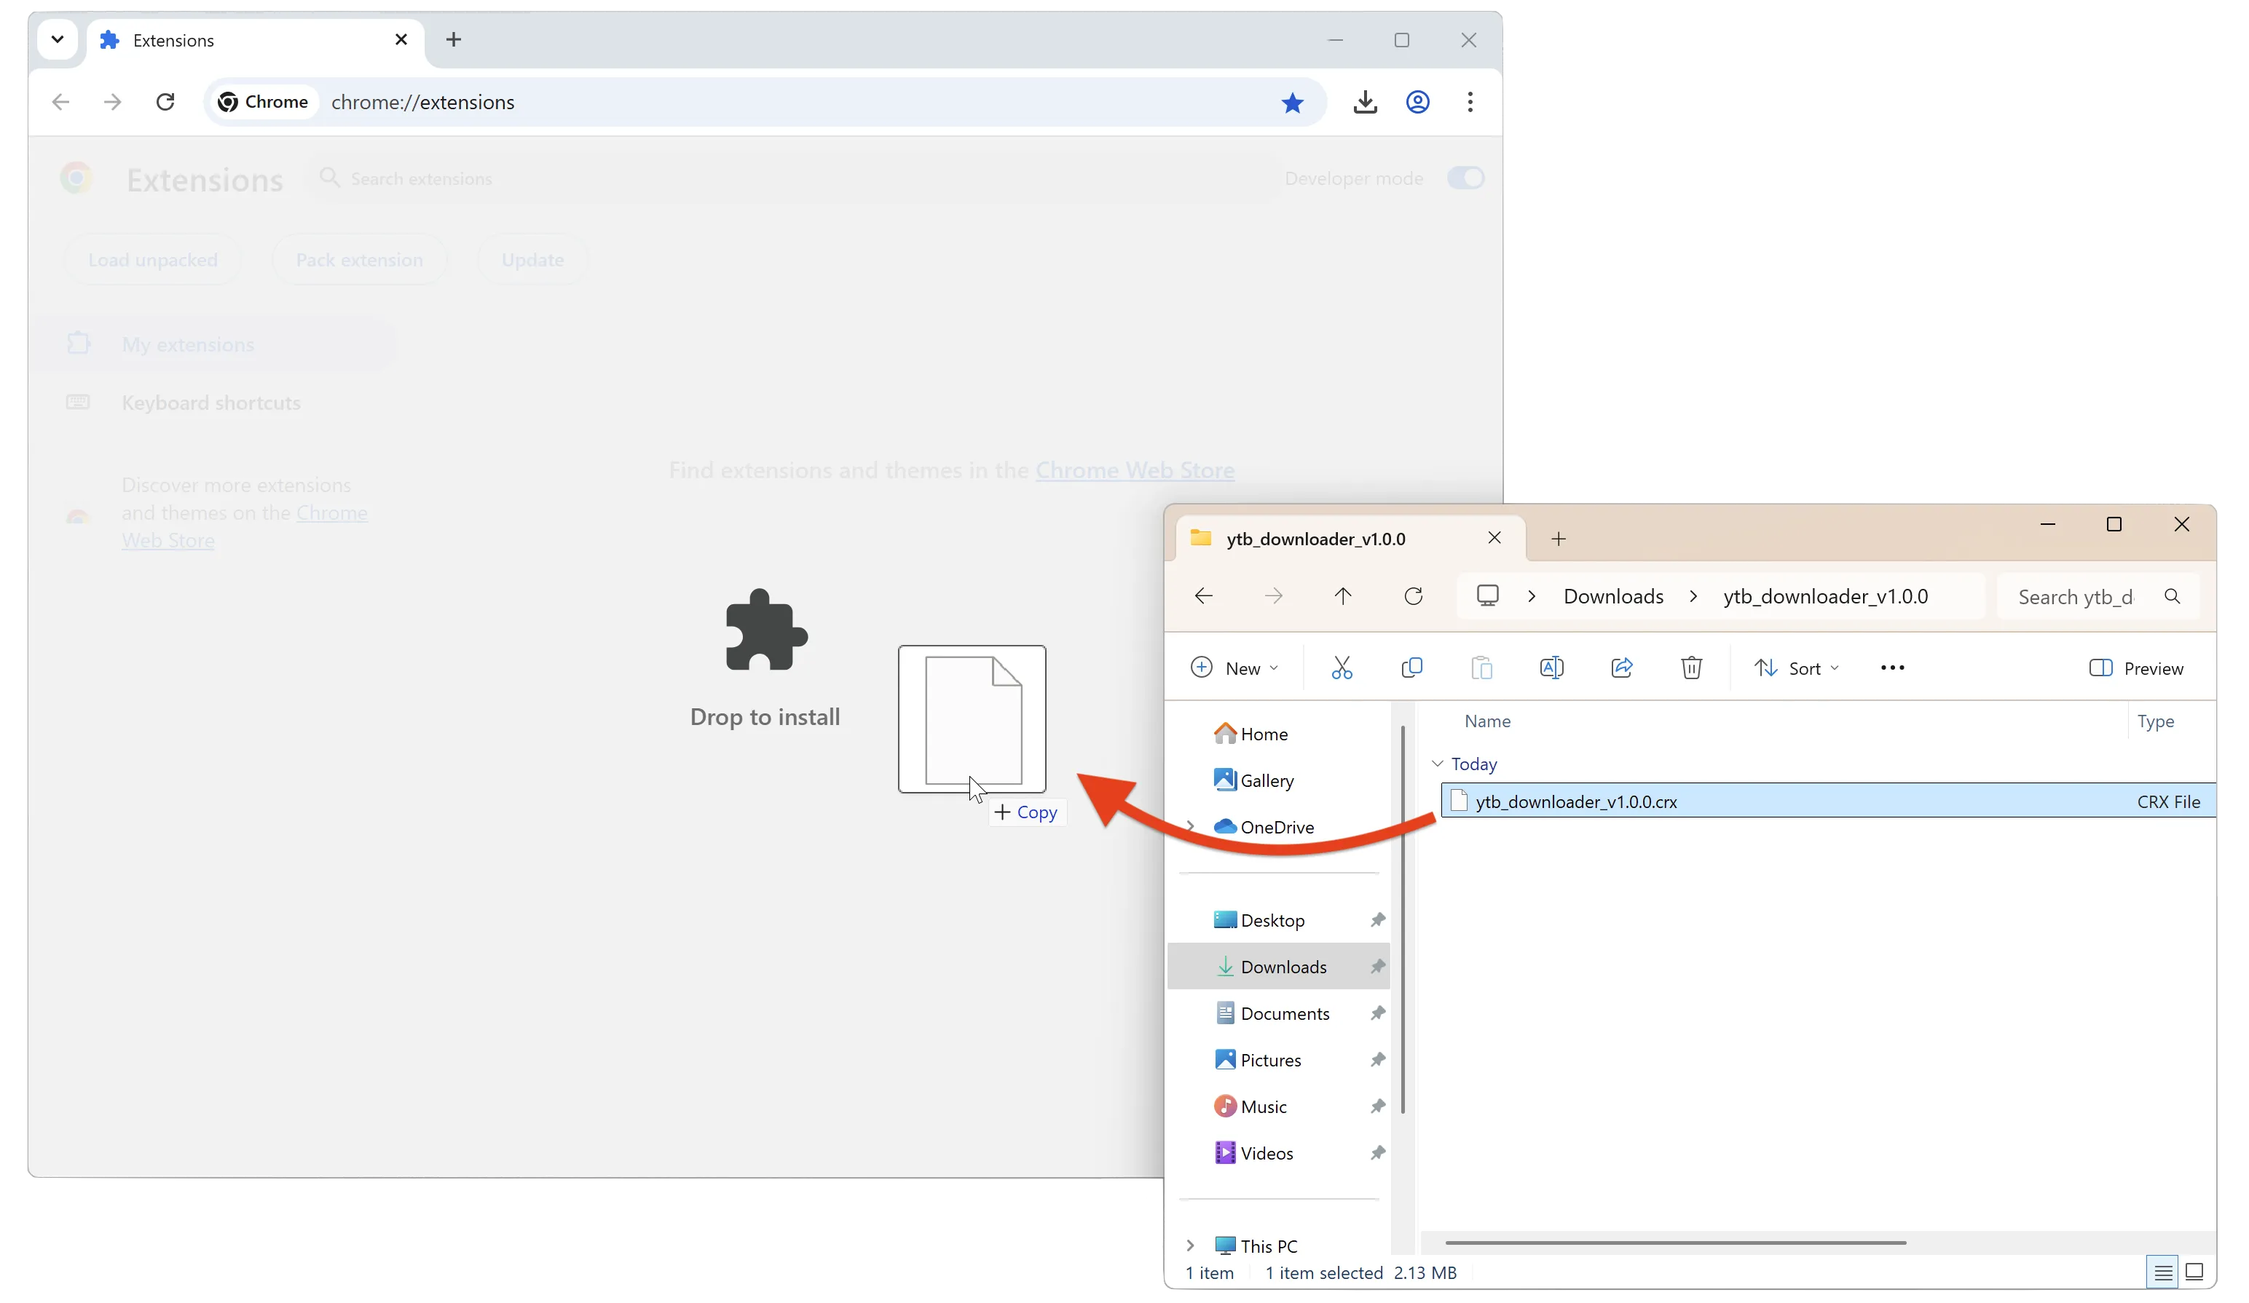Click the Search ytb_d box in Explorer
The image size is (2249, 1303).
tap(2098, 597)
